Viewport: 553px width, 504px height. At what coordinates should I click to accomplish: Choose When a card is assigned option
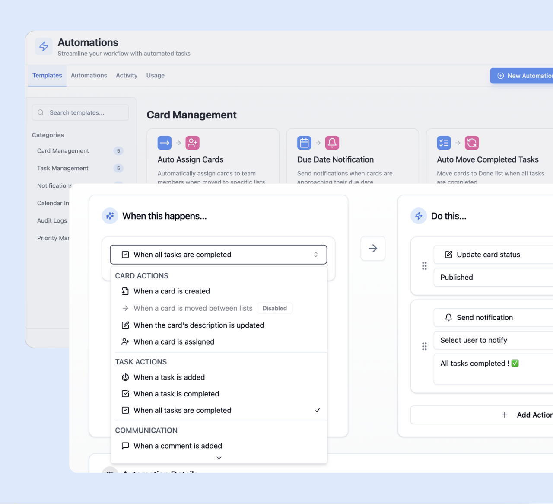[219, 342]
